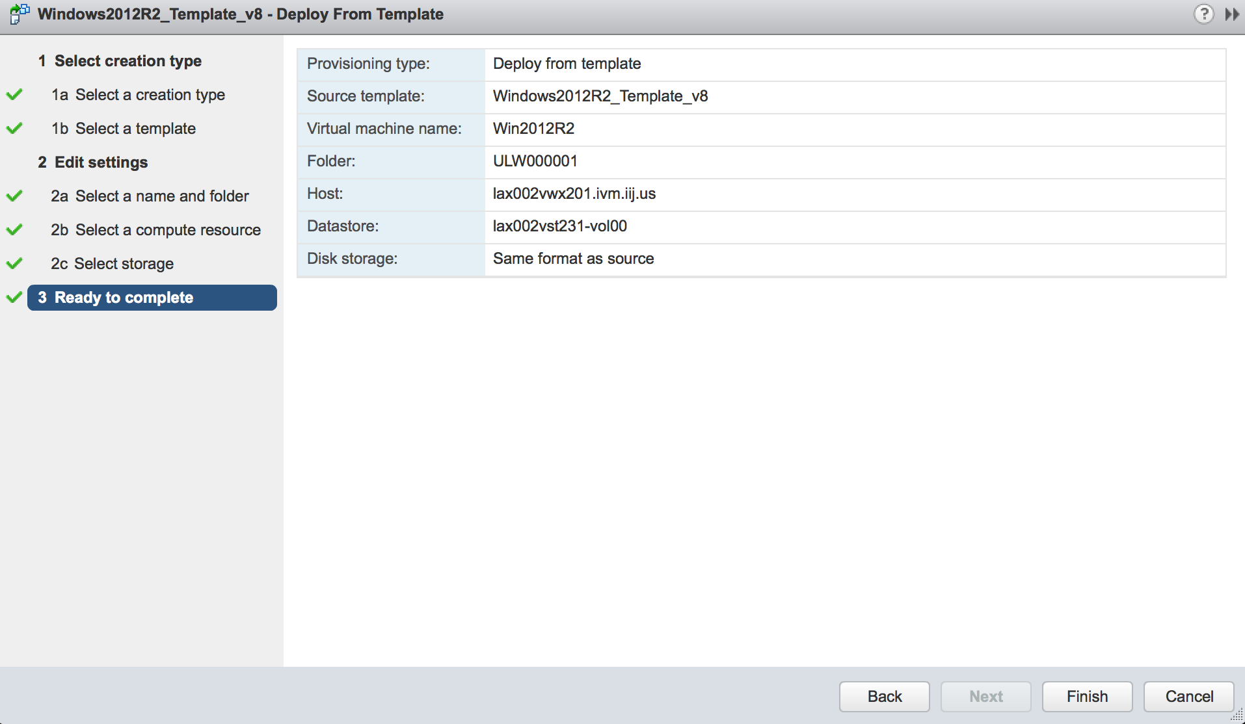Click the 'Host:' label
Viewport: 1245px width, 724px height.
tap(325, 194)
